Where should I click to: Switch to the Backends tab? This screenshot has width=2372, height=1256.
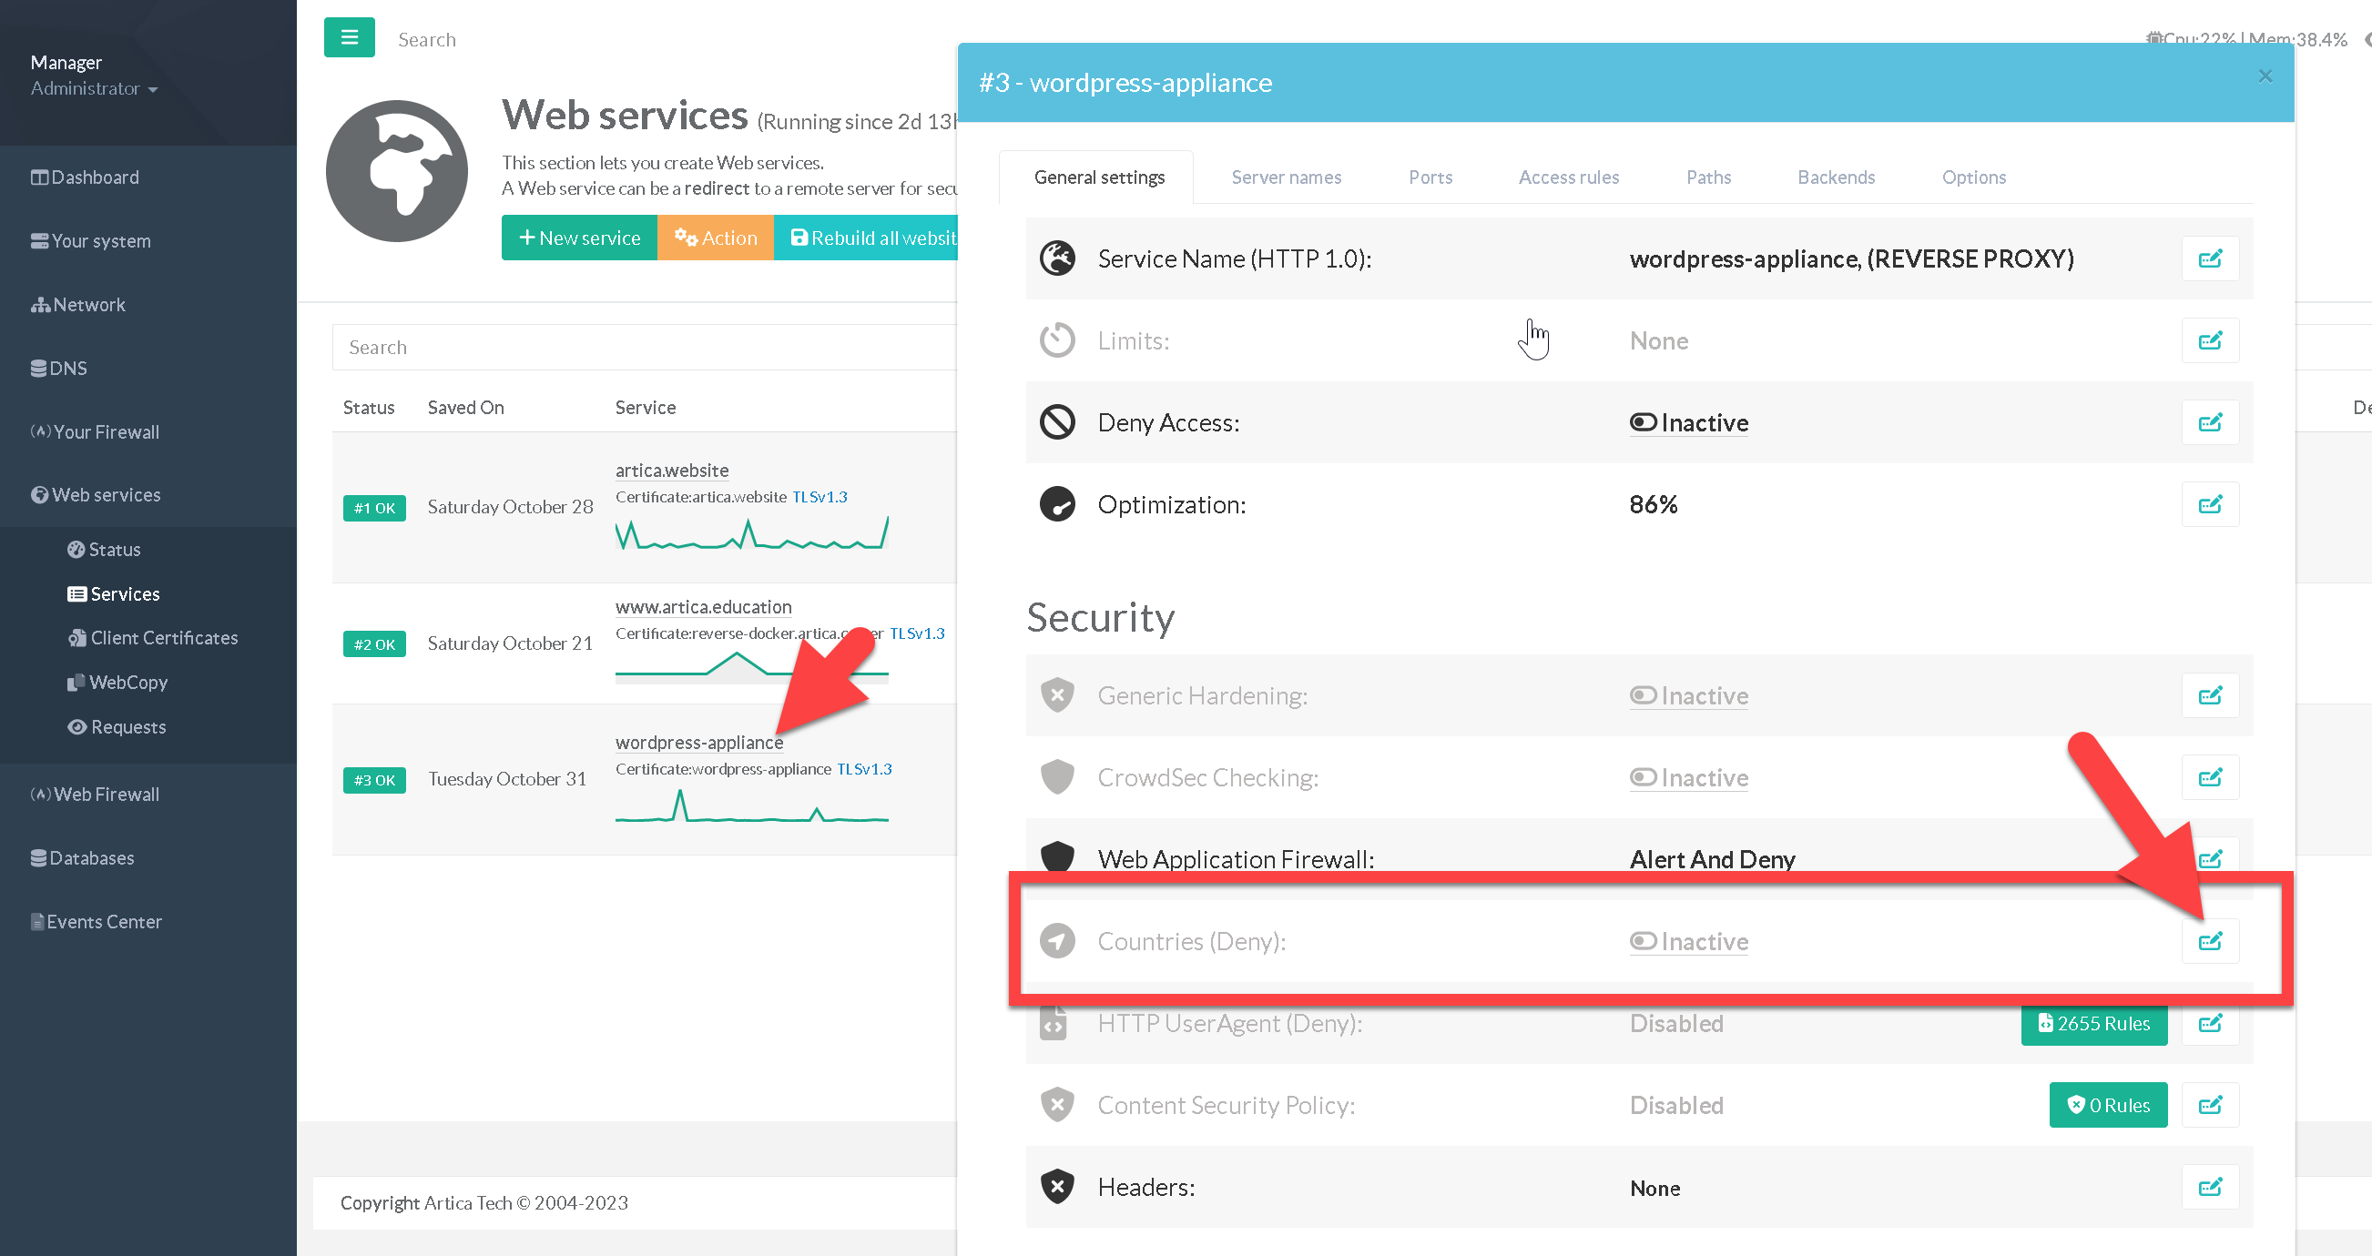pos(1835,177)
